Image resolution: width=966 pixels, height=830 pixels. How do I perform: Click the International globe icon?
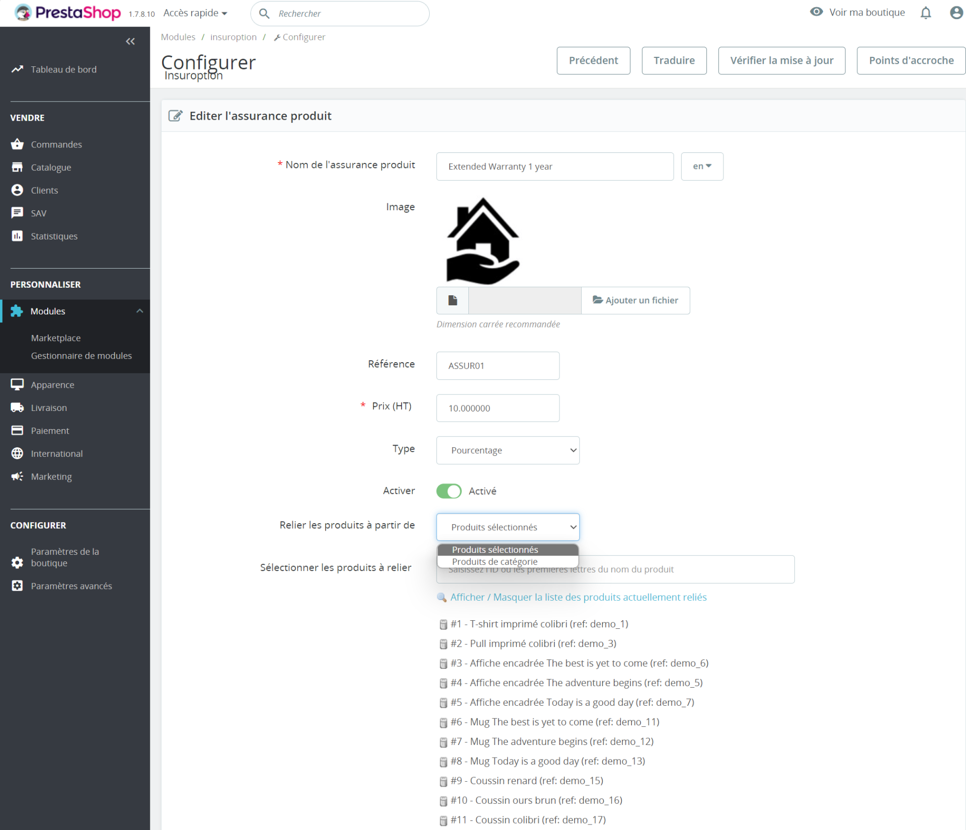(17, 453)
